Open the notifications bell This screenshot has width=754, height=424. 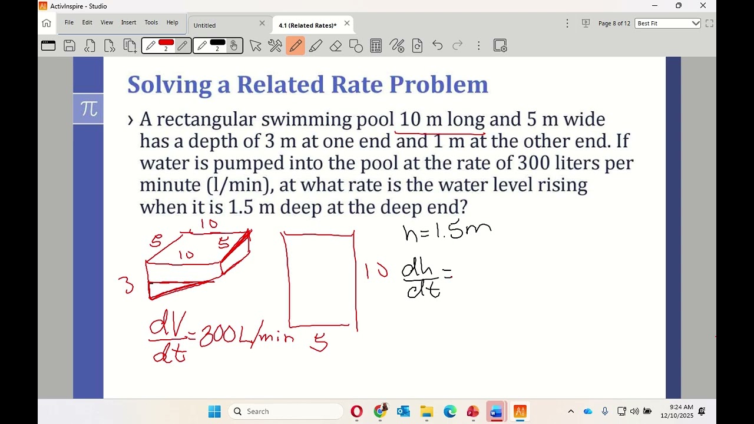(x=702, y=411)
